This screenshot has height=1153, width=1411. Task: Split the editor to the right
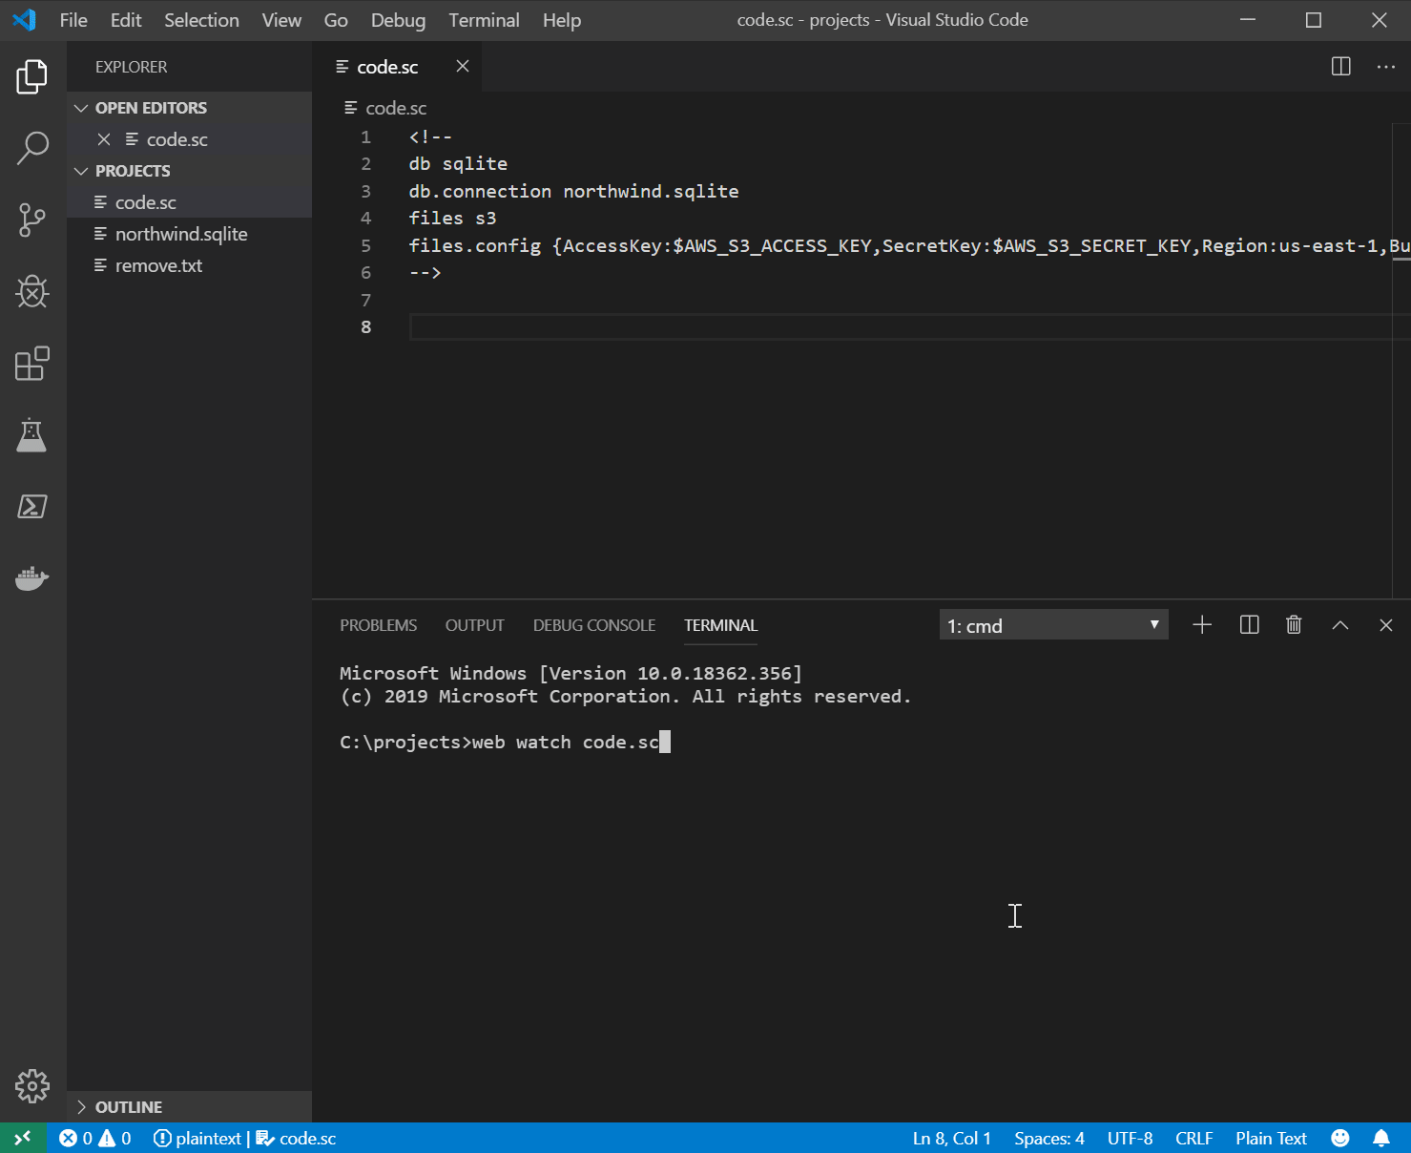tap(1340, 66)
